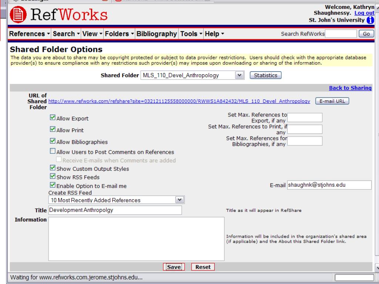Click the blue information icon near St. John's University
This screenshot has height=284, width=379.
point(370,20)
